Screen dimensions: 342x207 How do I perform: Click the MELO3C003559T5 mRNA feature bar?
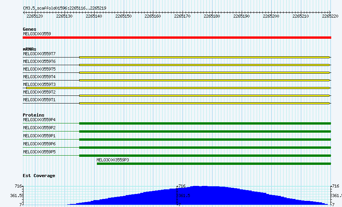coord(204,72)
